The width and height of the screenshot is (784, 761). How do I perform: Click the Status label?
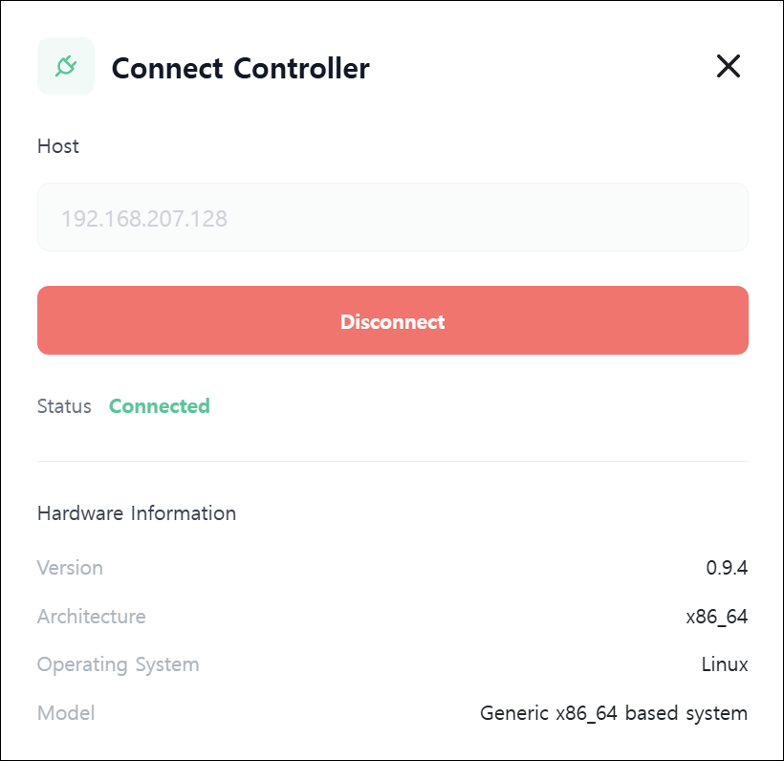click(64, 406)
